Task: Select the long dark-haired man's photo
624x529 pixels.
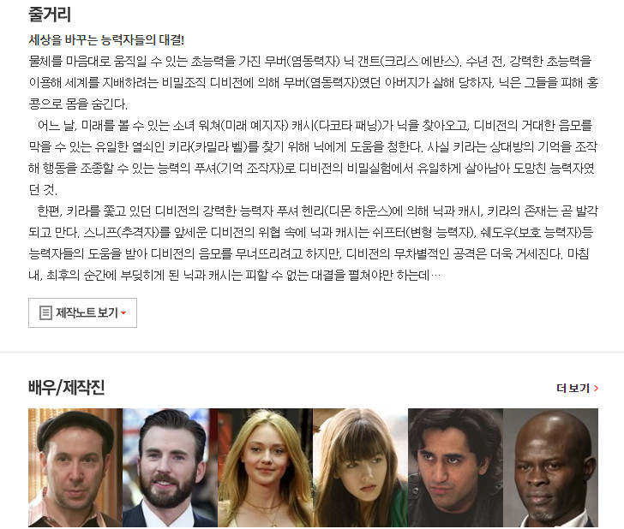Action: tap(455, 467)
